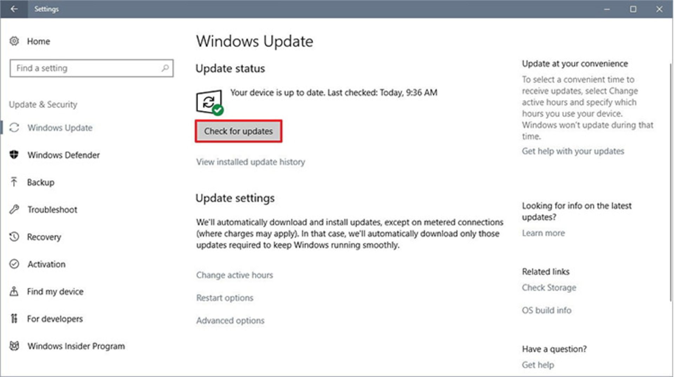
Task: Click the 'Have a question?' heading
Action: [554, 349]
